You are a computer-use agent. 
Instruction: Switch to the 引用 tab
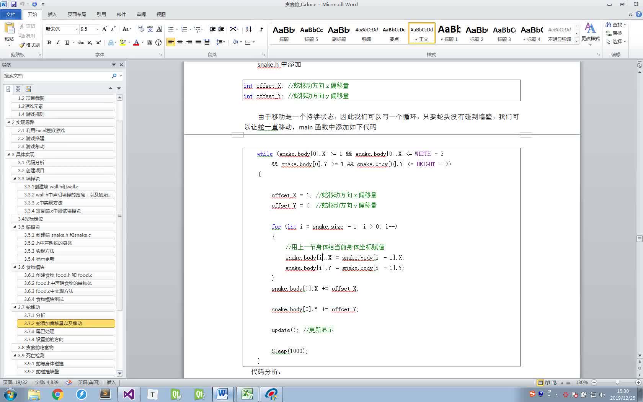101,14
